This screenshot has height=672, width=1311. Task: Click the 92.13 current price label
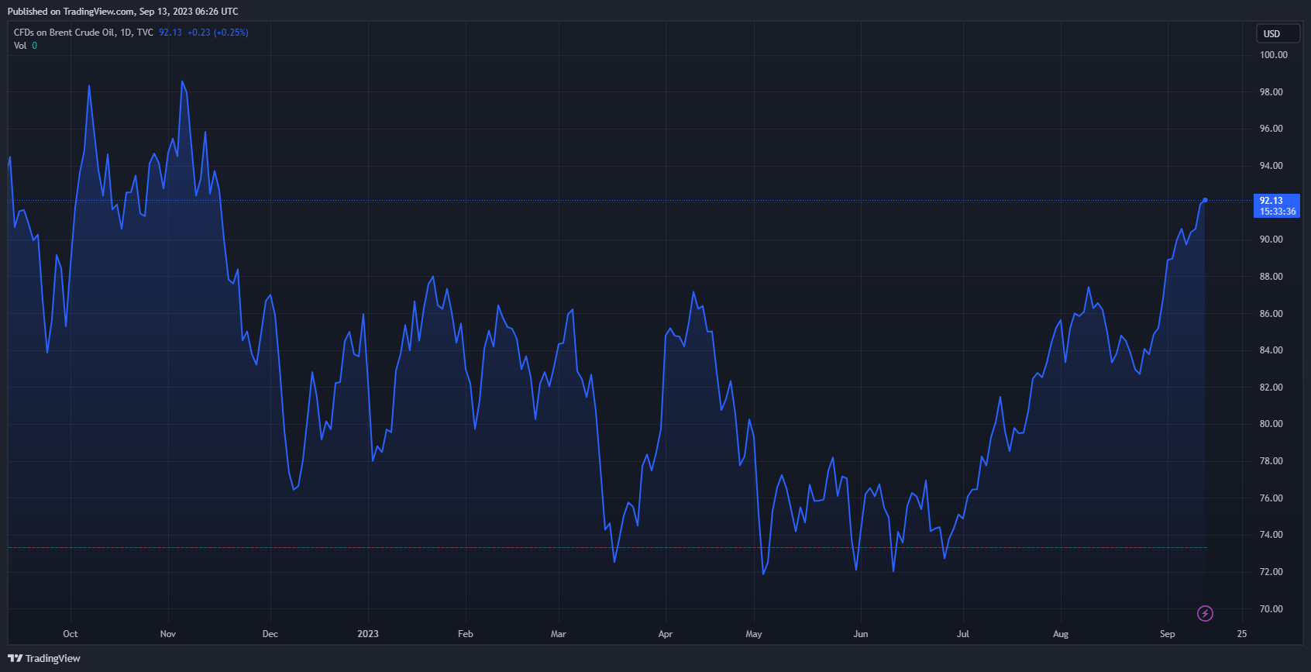(1271, 201)
